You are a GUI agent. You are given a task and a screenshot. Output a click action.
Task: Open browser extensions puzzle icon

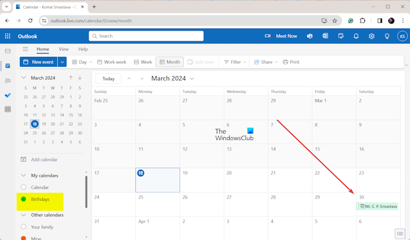point(363,20)
